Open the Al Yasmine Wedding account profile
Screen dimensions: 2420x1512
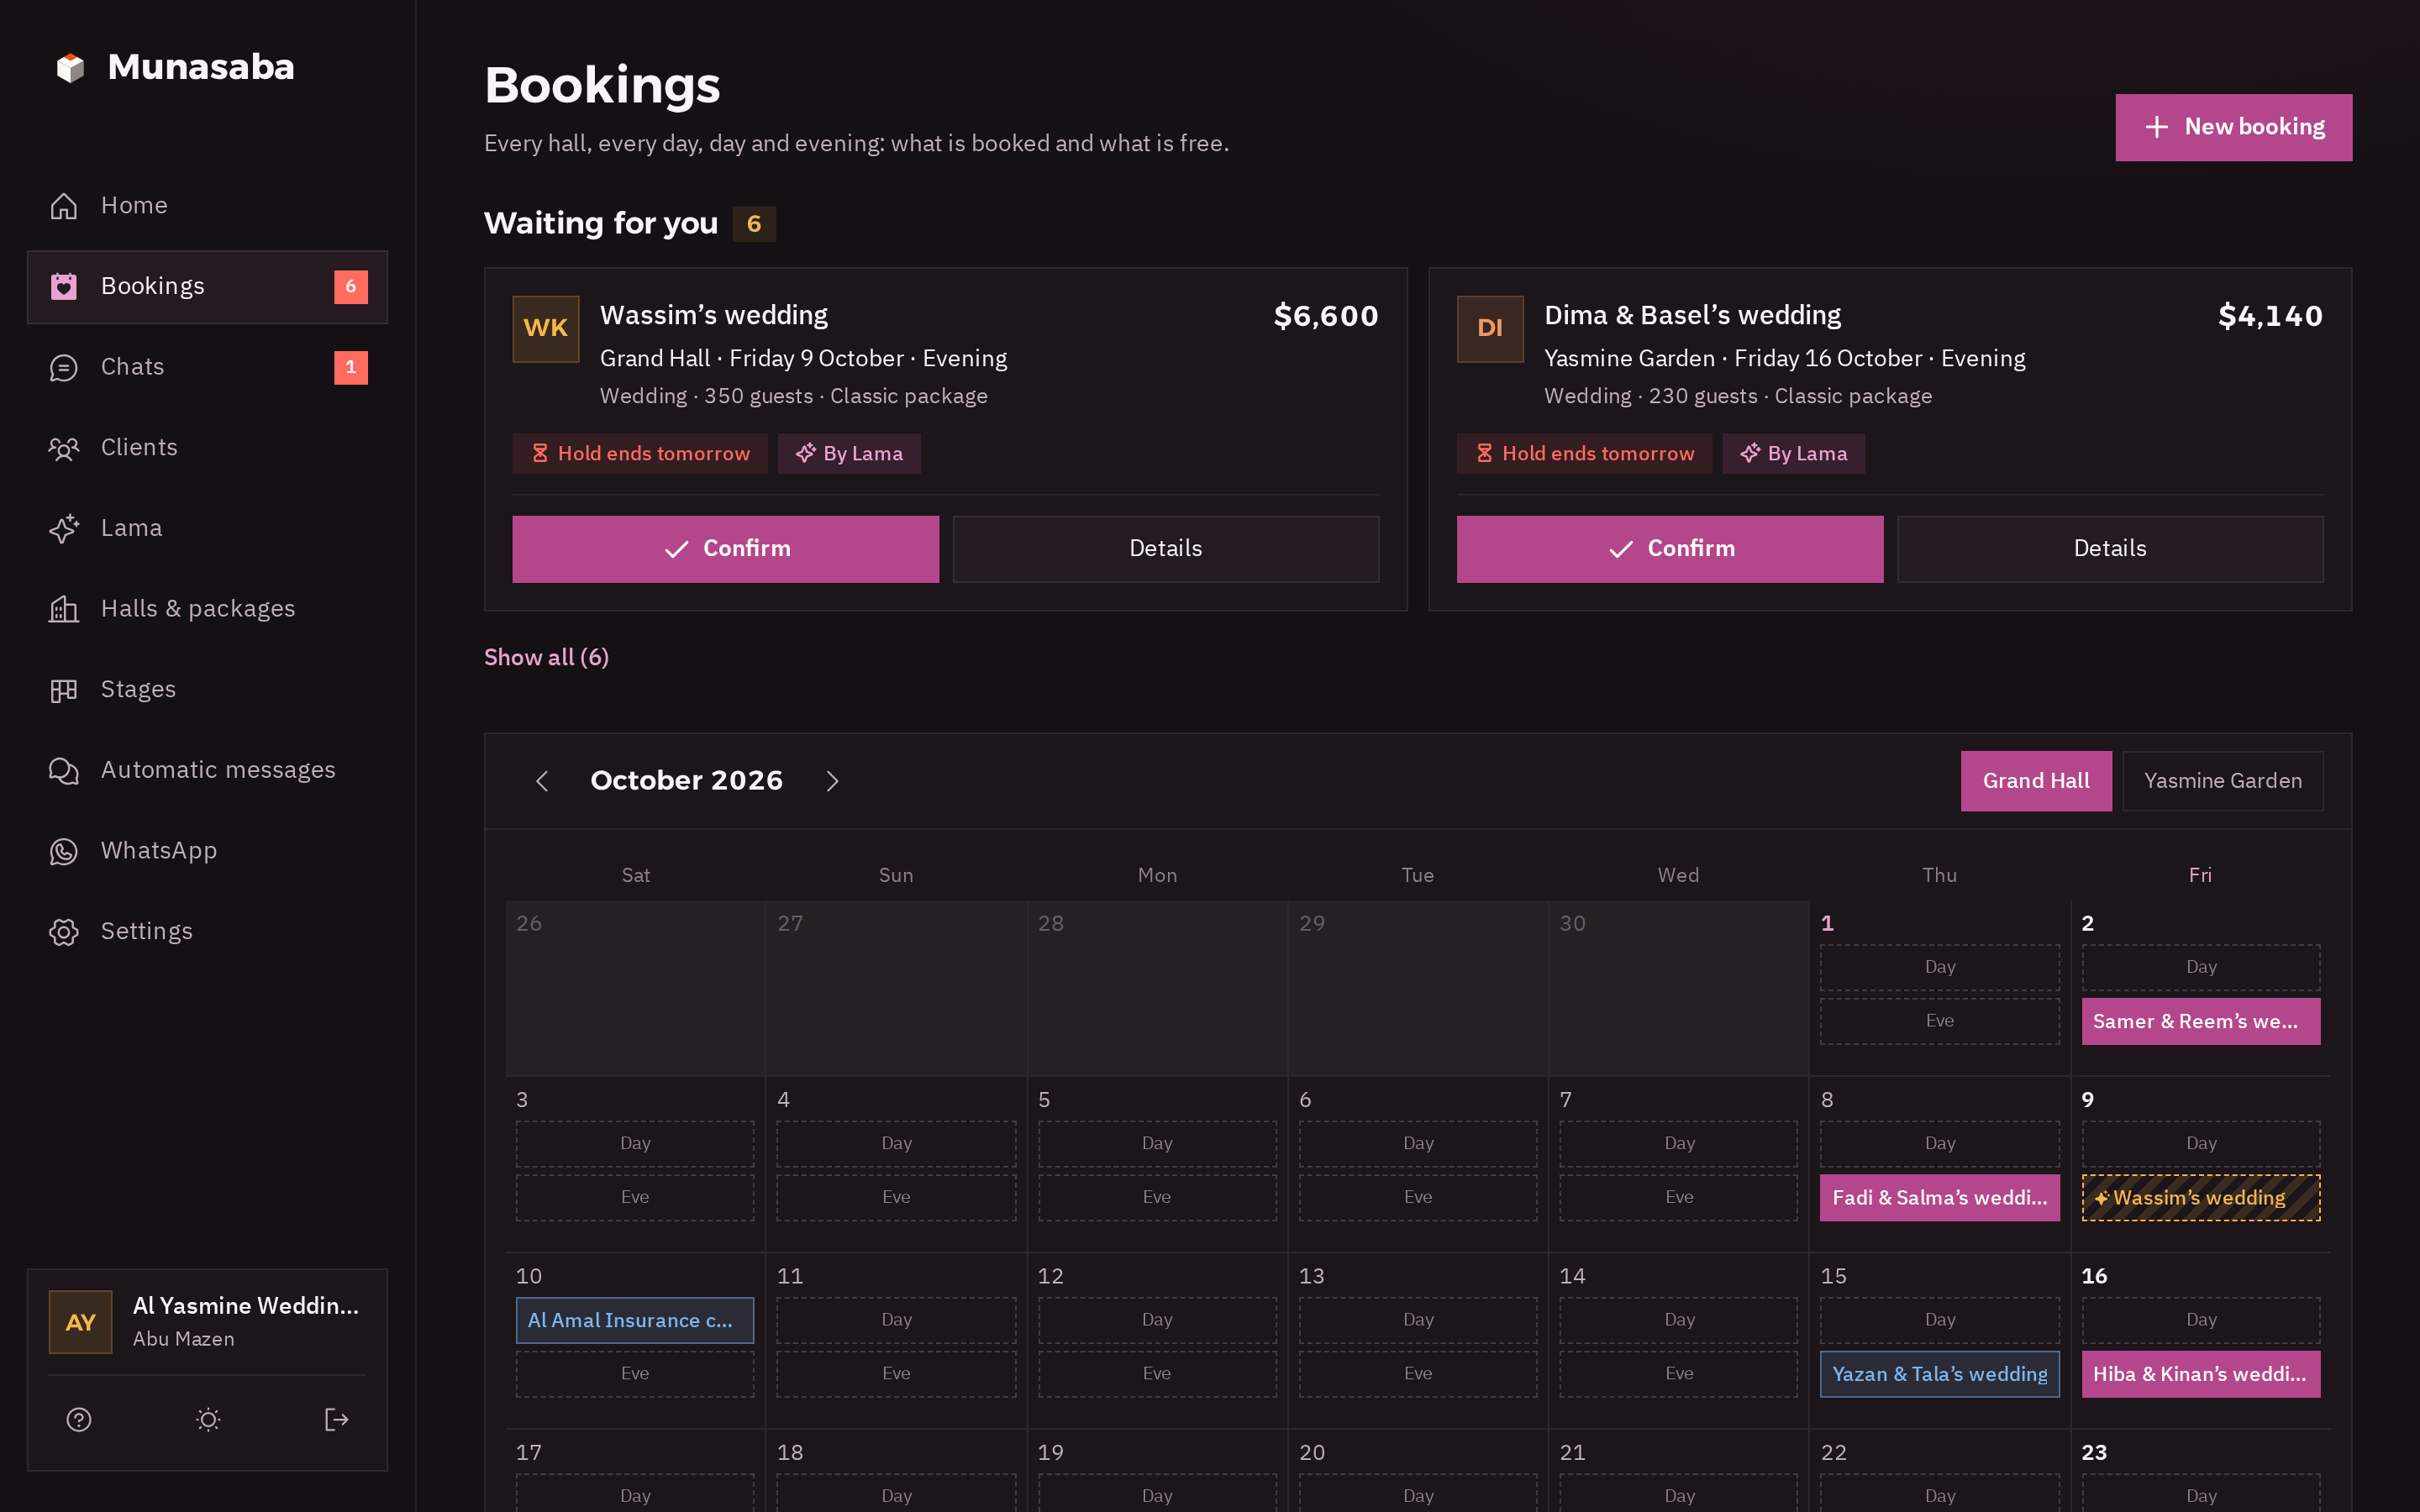pos(207,1322)
